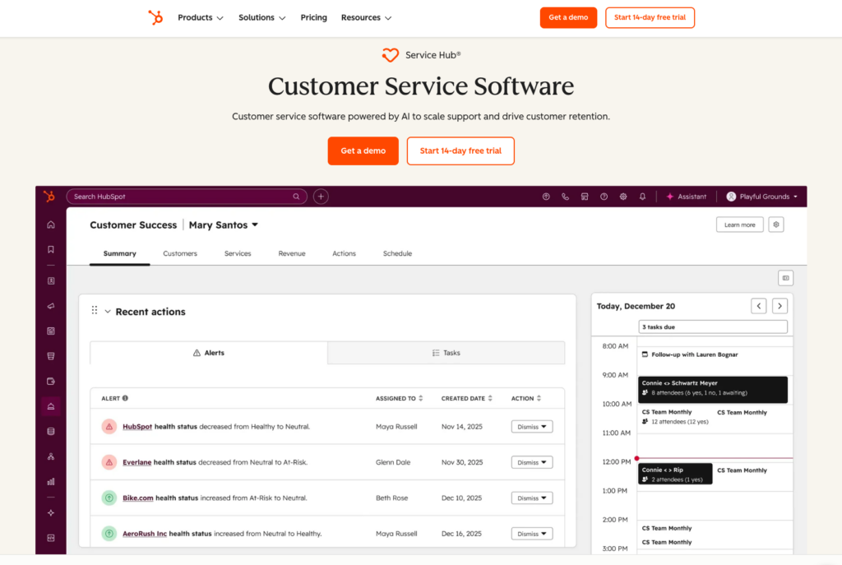The image size is (842, 565).
Task: Open the Marketplace icon in the top bar
Action: click(x=585, y=197)
